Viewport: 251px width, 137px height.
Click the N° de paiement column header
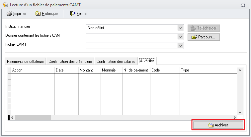[x=136, y=70]
